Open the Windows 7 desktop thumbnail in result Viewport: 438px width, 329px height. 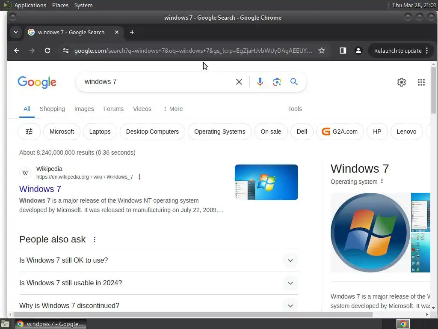coord(266,182)
